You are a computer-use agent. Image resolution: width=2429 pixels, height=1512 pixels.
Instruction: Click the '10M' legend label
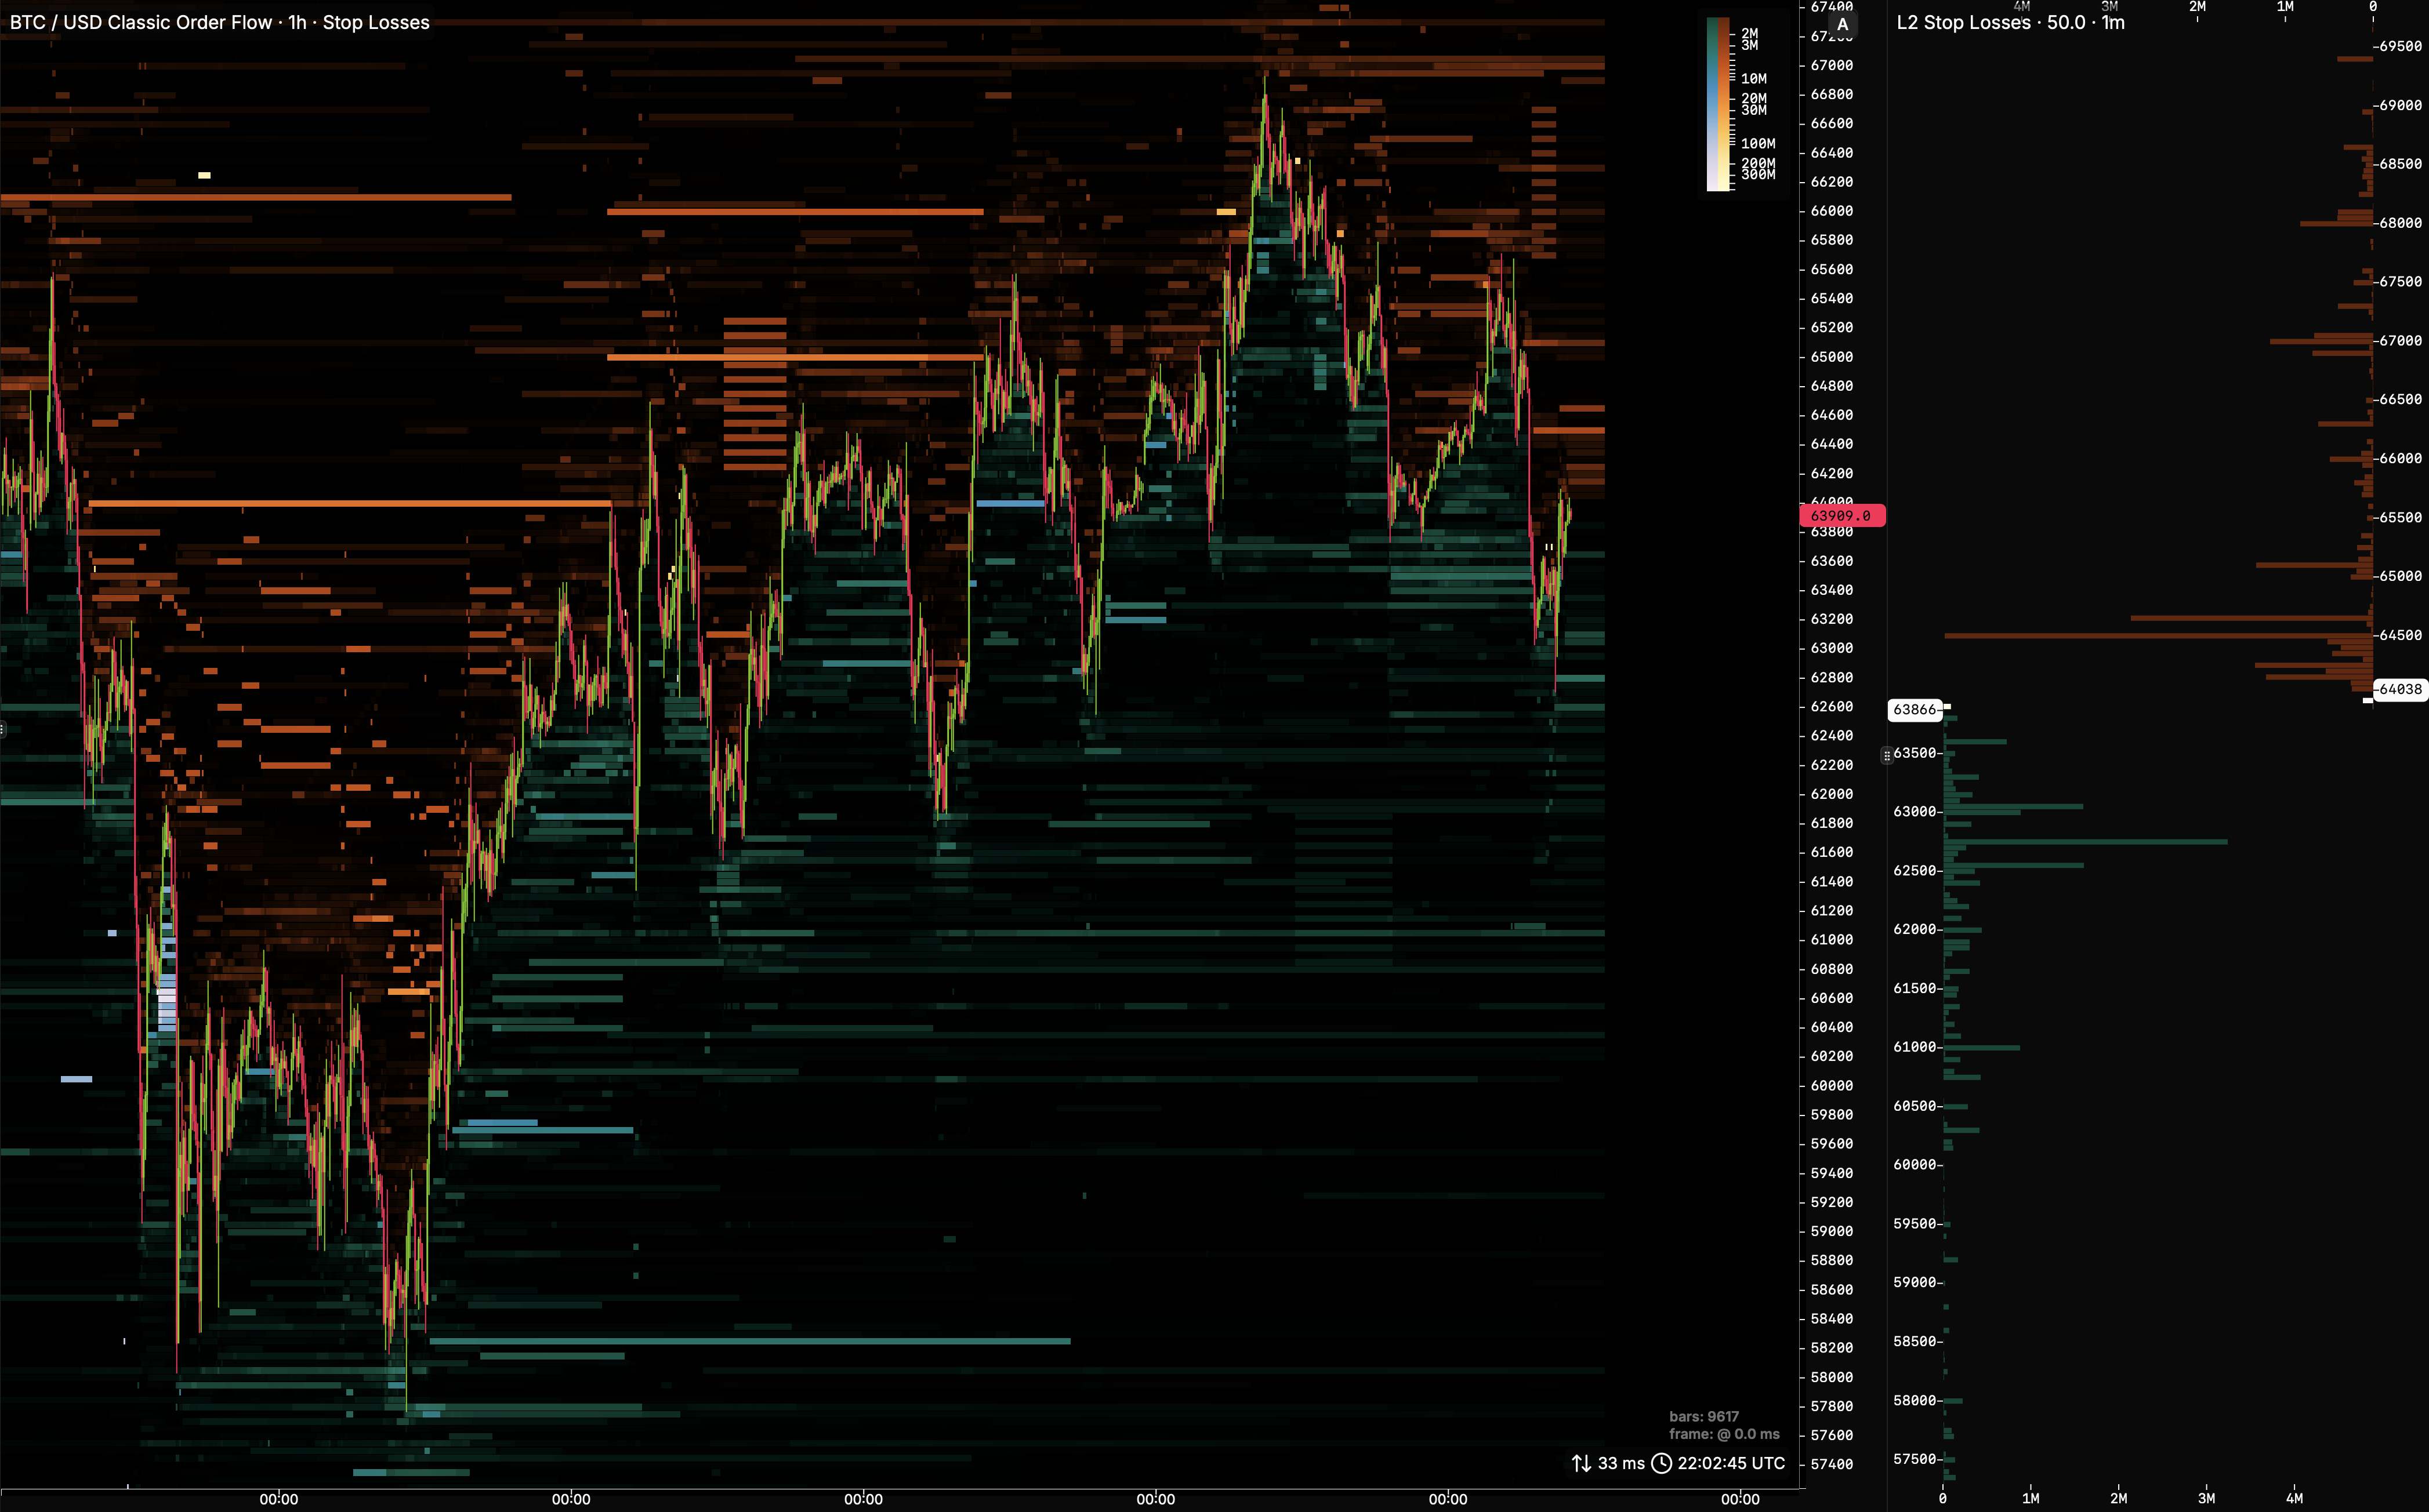tap(1754, 79)
